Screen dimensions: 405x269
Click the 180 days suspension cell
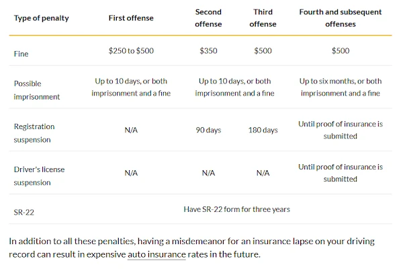263,130
